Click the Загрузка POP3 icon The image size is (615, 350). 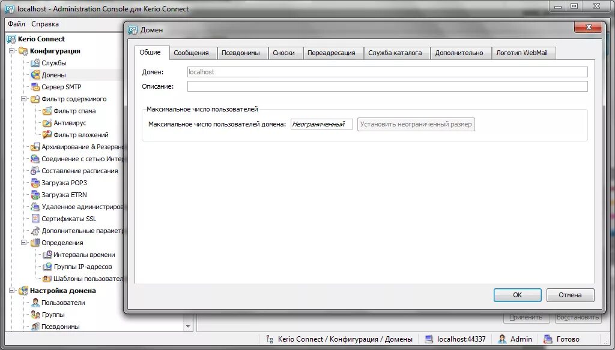click(x=35, y=183)
